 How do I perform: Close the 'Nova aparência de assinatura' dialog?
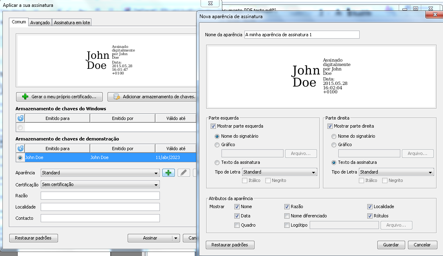tap(433, 15)
